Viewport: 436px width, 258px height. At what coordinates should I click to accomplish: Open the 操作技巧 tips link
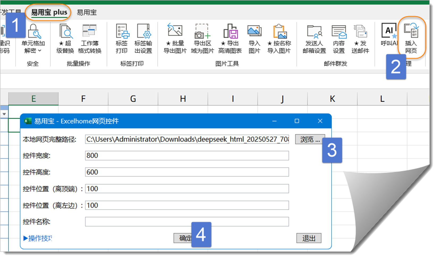click(37, 238)
